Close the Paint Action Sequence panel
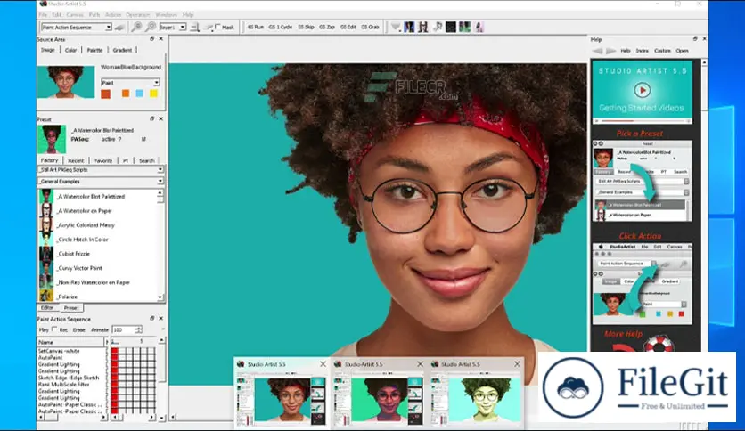 click(160, 319)
